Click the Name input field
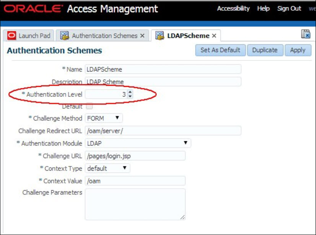Image resolution: width=316 pixels, height=235 pixels. pos(163,69)
